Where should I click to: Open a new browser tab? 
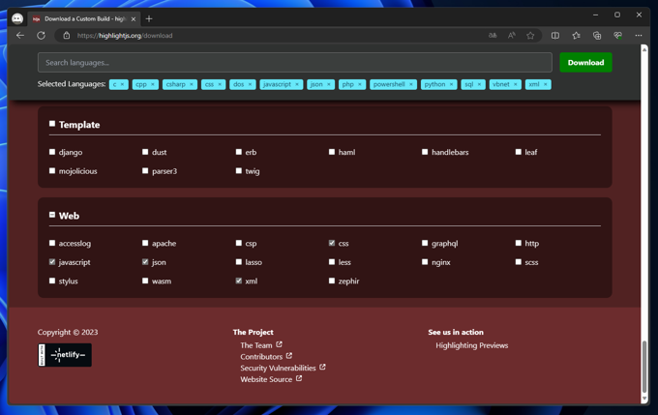tap(149, 19)
